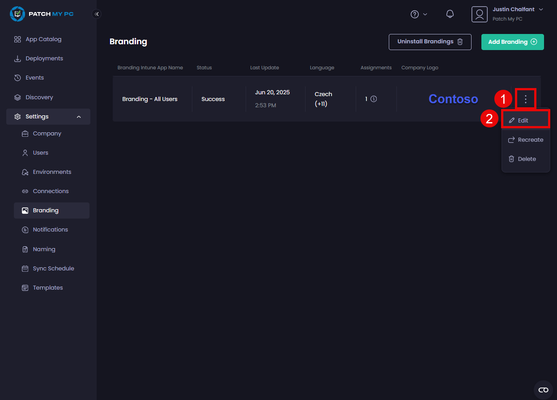The height and width of the screenshot is (400, 557).
Task: Click the Patch My PC logo
Action: pyautogui.click(x=42, y=14)
